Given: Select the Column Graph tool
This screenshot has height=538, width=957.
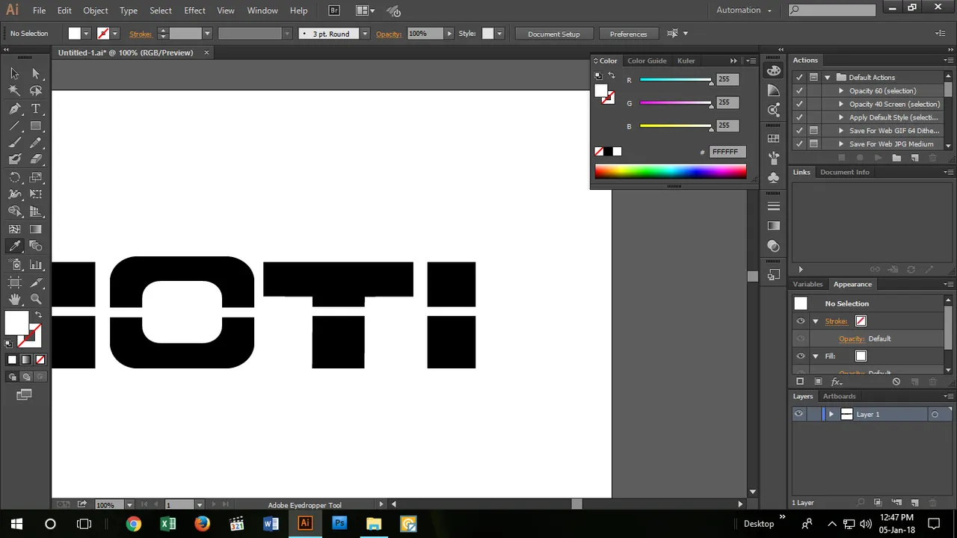Looking at the screenshot, I should [36, 265].
